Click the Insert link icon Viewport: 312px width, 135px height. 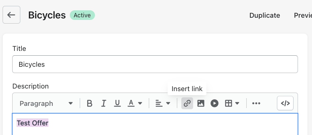pyautogui.click(x=187, y=103)
